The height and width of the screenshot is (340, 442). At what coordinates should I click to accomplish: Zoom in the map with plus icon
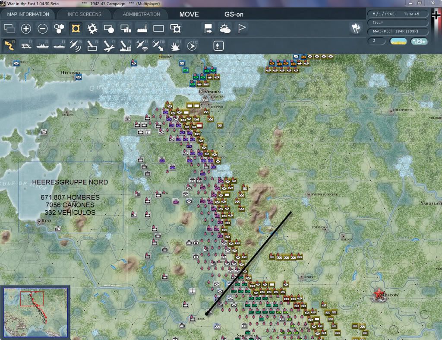26,29
